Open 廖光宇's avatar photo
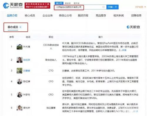Screen dimensions: 147x116 pyautogui.click(x=19, y=108)
